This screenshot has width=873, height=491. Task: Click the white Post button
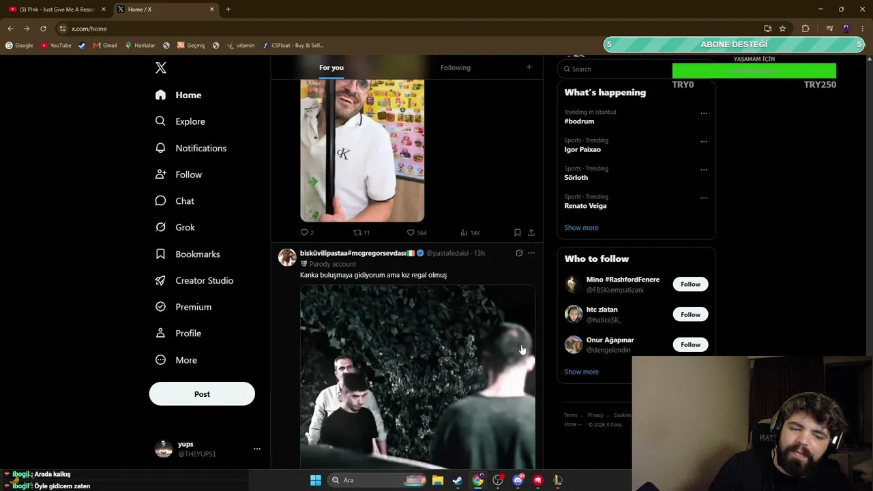point(202,394)
